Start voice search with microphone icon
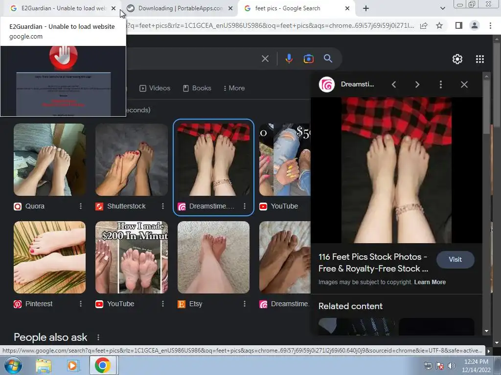501x375 pixels. (289, 59)
